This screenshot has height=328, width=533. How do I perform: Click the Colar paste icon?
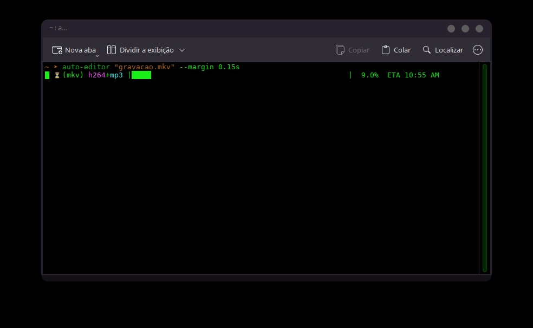386,50
